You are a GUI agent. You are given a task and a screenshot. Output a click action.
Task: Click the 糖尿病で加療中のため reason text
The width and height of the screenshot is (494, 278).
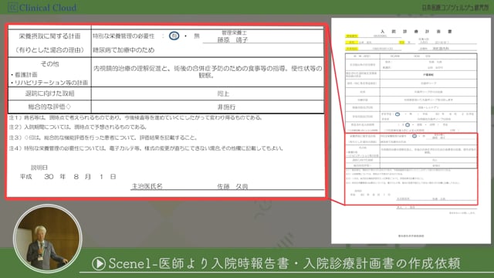pyautogui.click(x=123, y=49)
